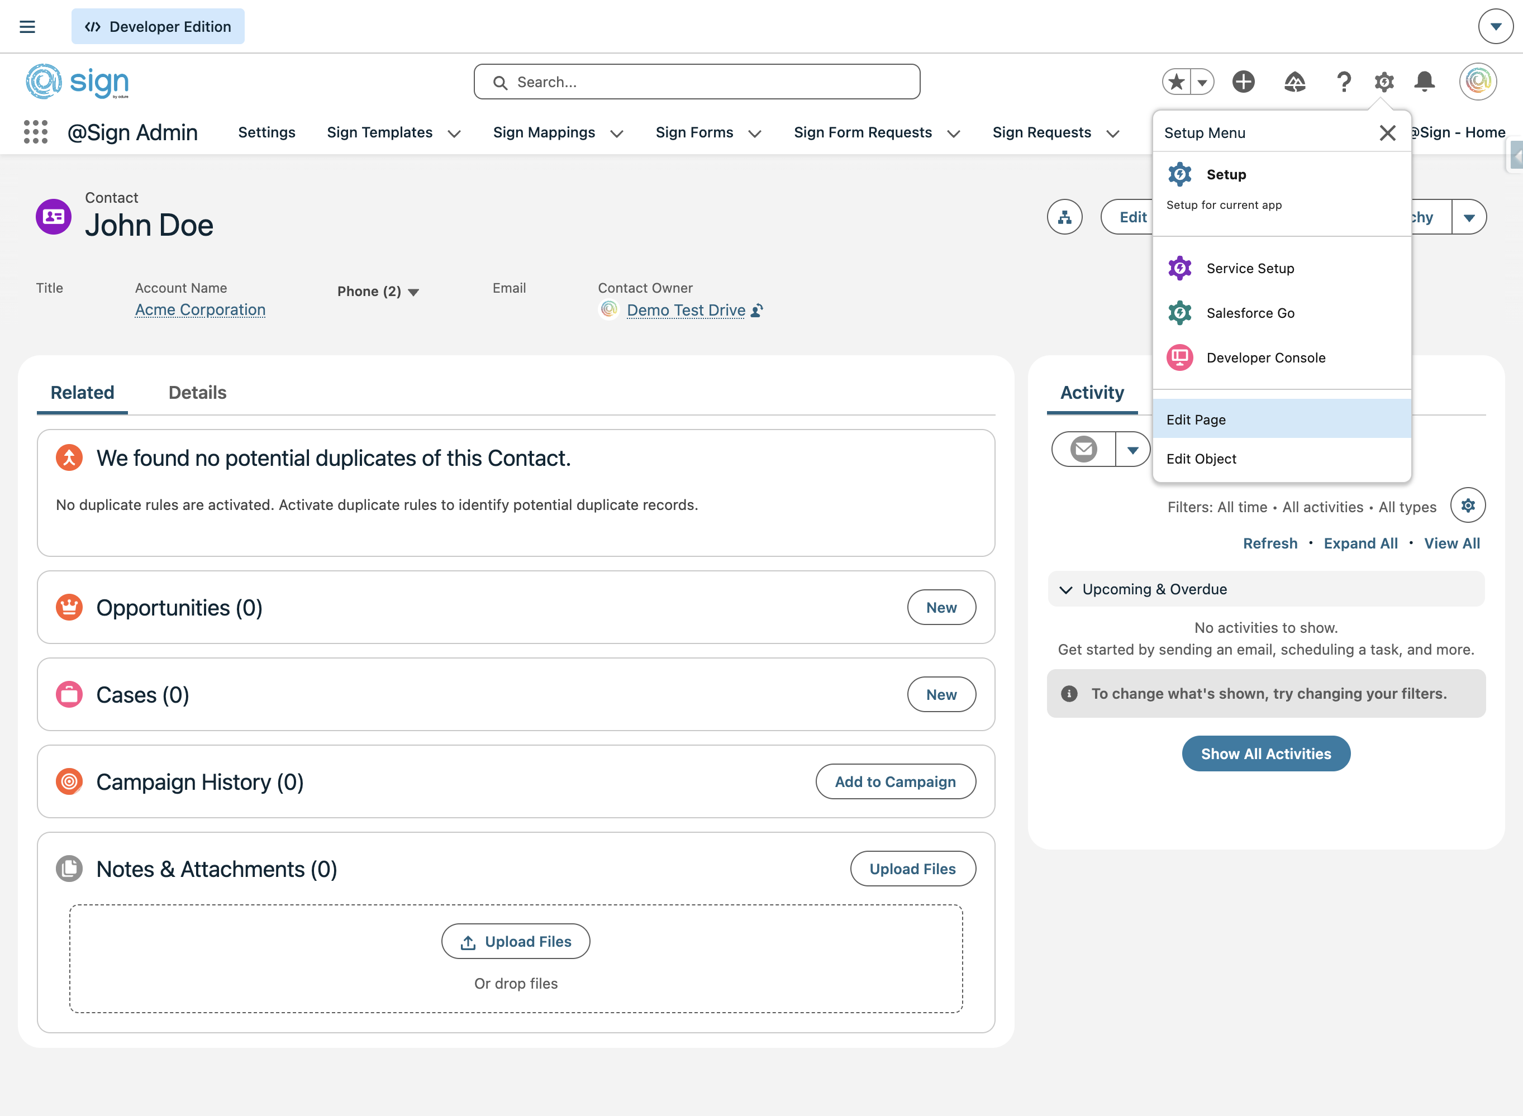Open the help question mark icon
Screen dimensions: 1523x1116
[1343, 82]
